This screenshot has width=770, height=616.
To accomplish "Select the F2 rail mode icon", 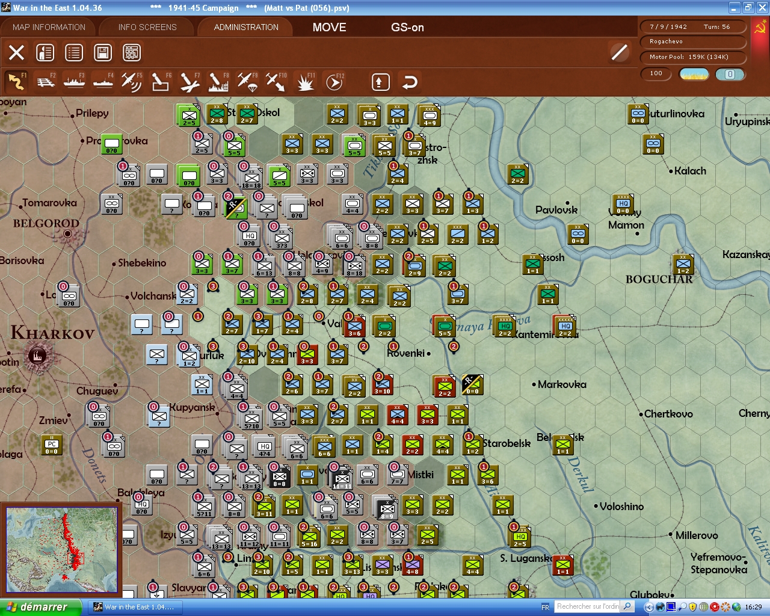I will pos(45,82).
